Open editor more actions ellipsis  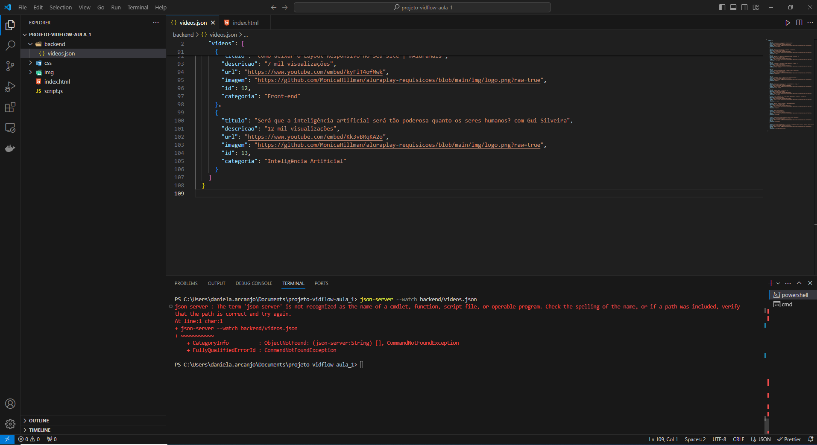click(810, 23)
